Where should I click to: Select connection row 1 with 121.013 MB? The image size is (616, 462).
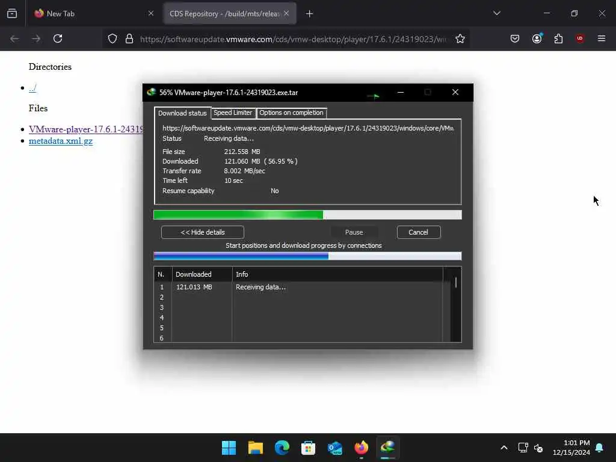point(298,287)
